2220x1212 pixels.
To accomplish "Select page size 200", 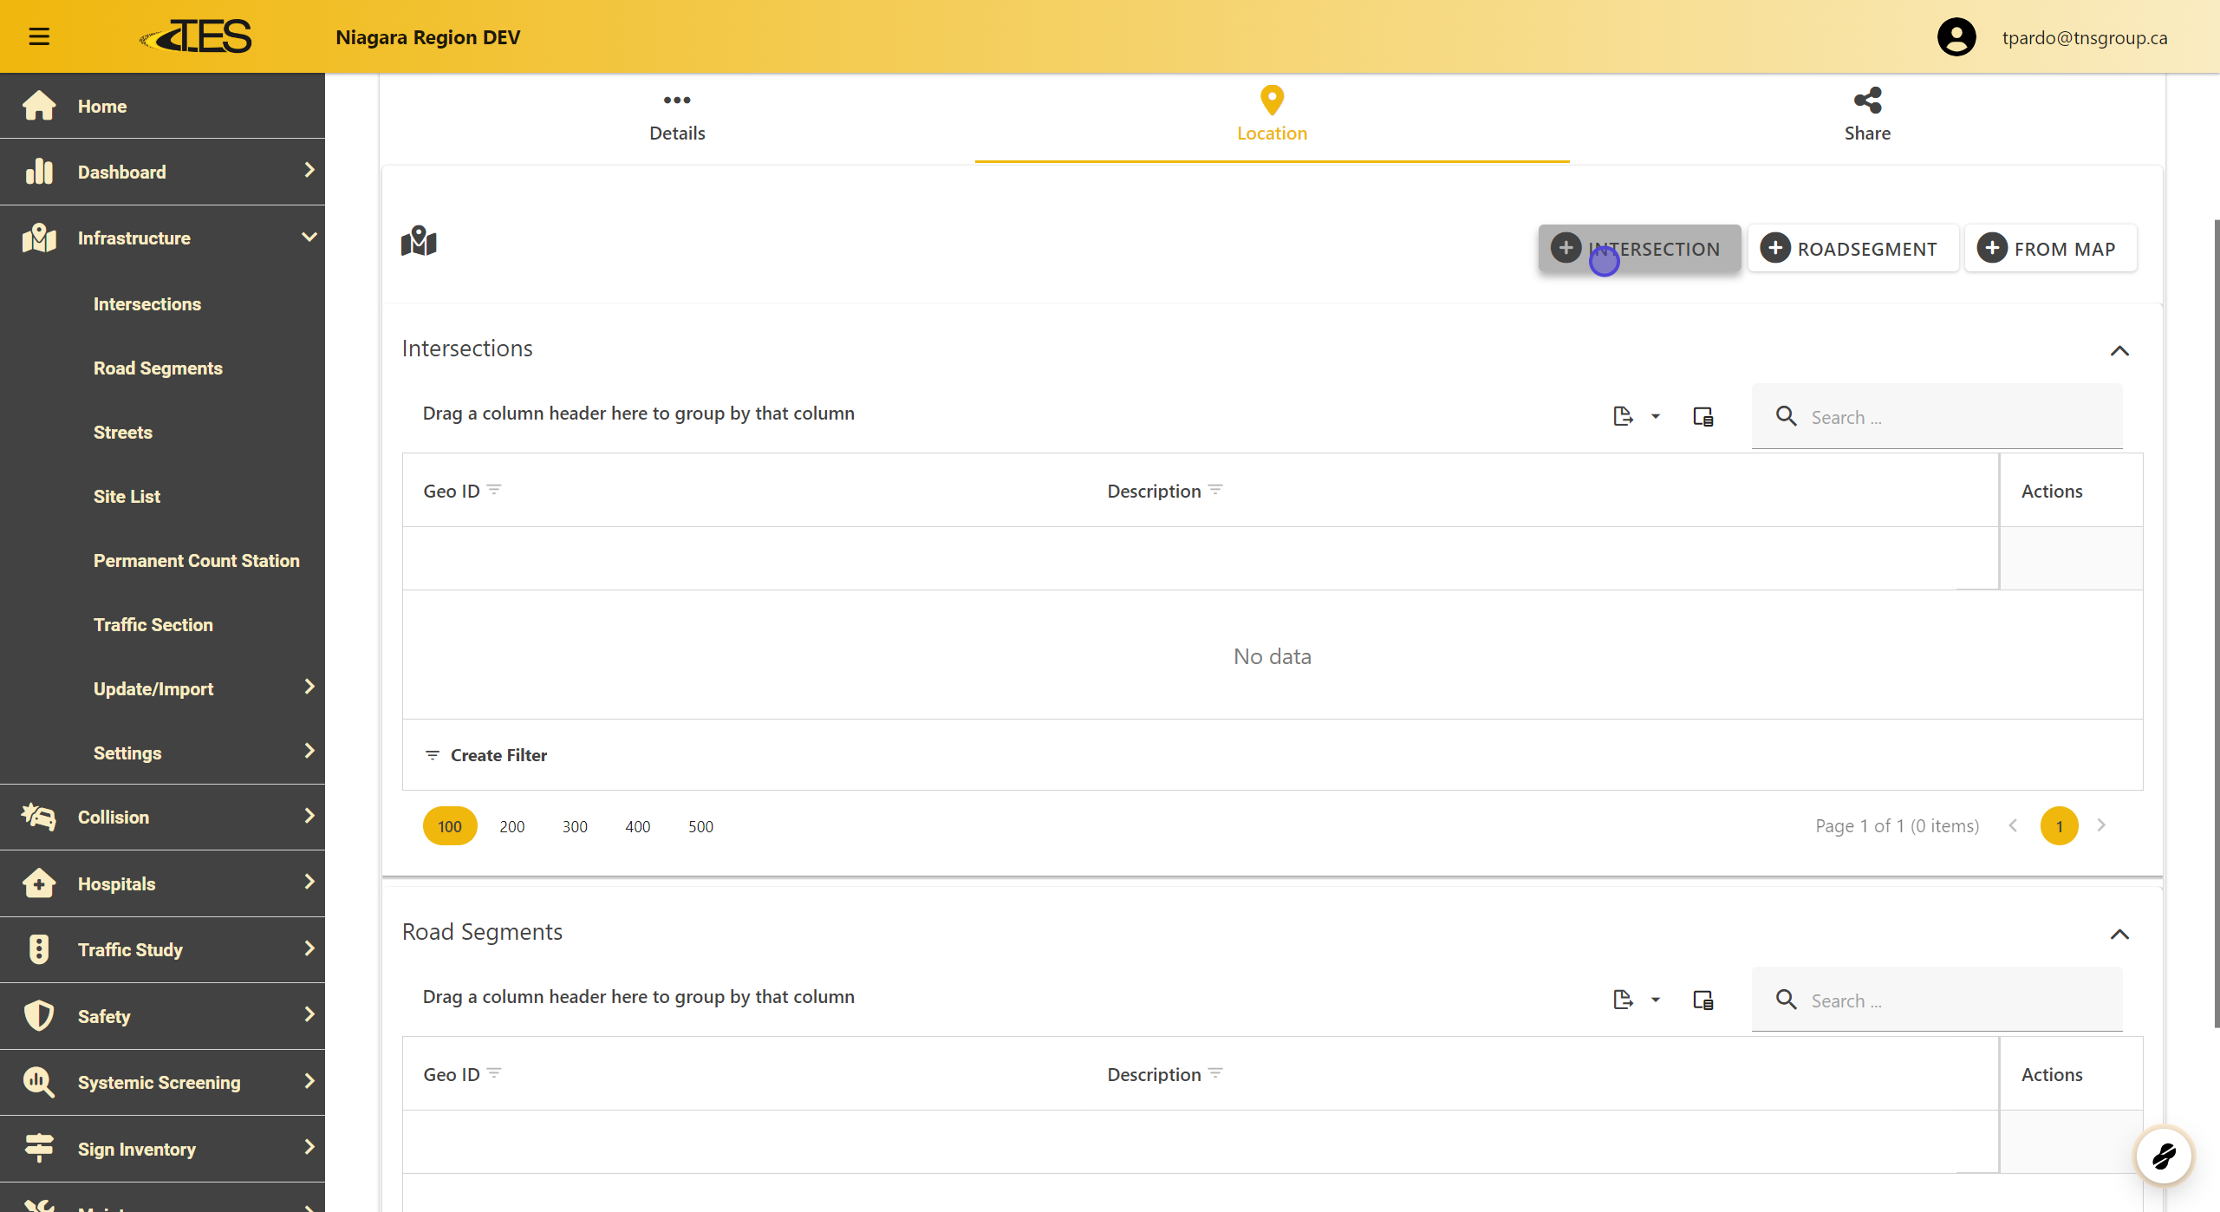I will 511,826.
